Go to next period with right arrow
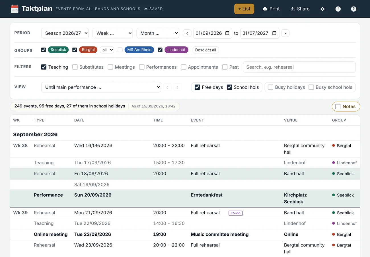This screenshot has height=257, width=370. pyautogui.click(x=285, y=33)
